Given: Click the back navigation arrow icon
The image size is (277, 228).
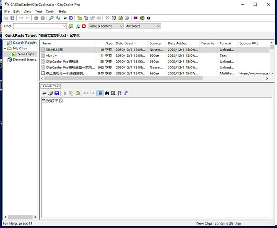Looking at the screenshot, I should point(36,18).
